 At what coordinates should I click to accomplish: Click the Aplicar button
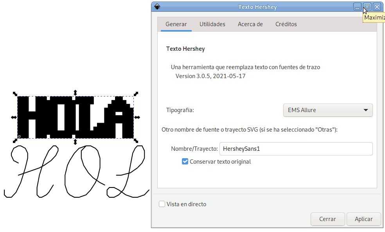363,219
